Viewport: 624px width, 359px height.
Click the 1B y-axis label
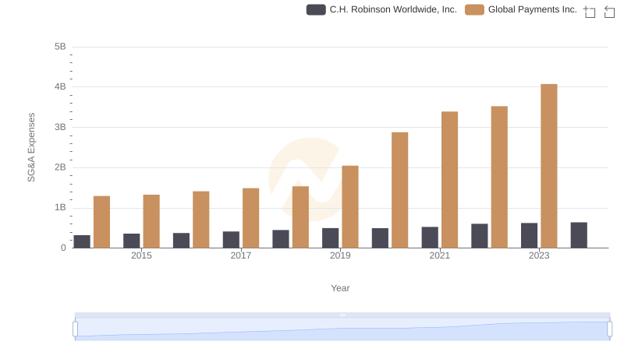click(x=60, y=207)
